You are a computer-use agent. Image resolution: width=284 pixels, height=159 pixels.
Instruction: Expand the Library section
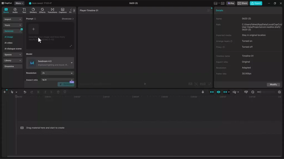click(x=12, y=60)
